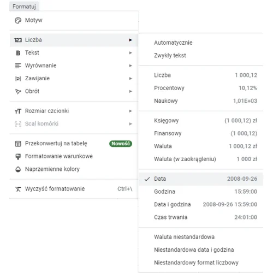Click the Rozmiar czcionki font size icon
This screenshot has height=273, width=273.
coord(18,111)
